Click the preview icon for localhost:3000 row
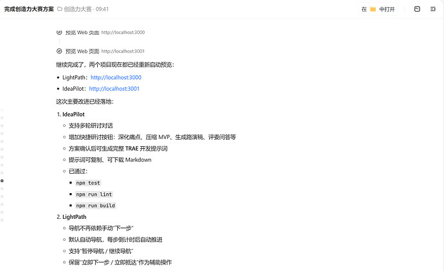 pyautogui.click(x=59, y=32)
